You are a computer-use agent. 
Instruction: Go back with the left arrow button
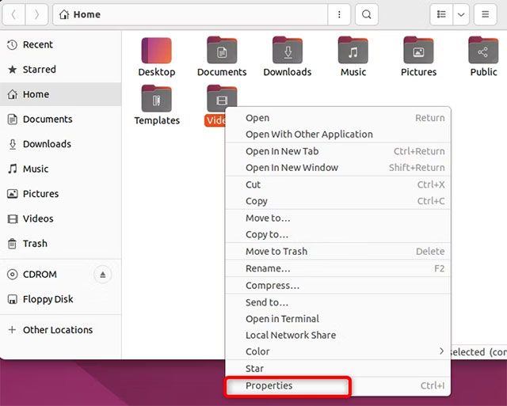click(13, 14)
